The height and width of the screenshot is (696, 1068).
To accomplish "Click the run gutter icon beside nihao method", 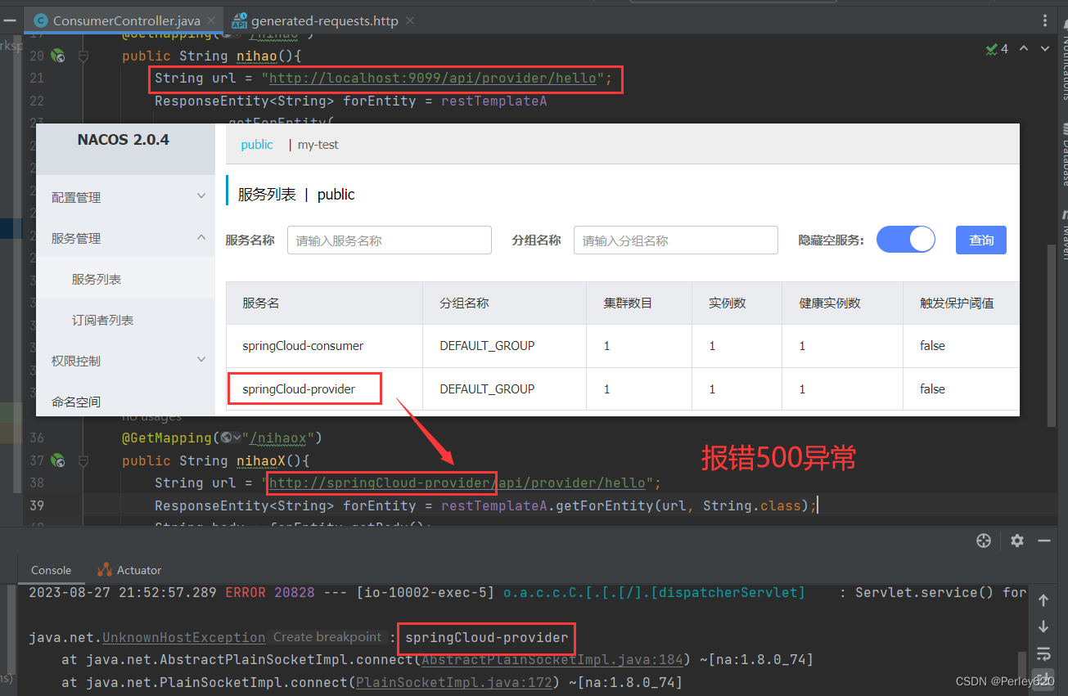I will [57, 56].
